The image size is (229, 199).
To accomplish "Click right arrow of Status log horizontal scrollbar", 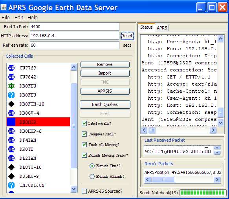I will coord(213,130).
